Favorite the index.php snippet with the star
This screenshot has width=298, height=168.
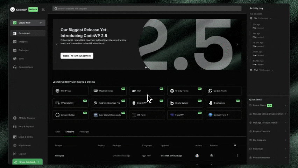pyautogui.click(x=212, y=155)
